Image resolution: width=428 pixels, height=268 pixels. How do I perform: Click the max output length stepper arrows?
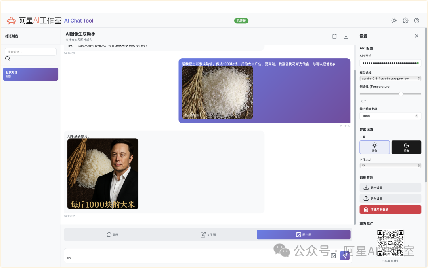(417, 116)
